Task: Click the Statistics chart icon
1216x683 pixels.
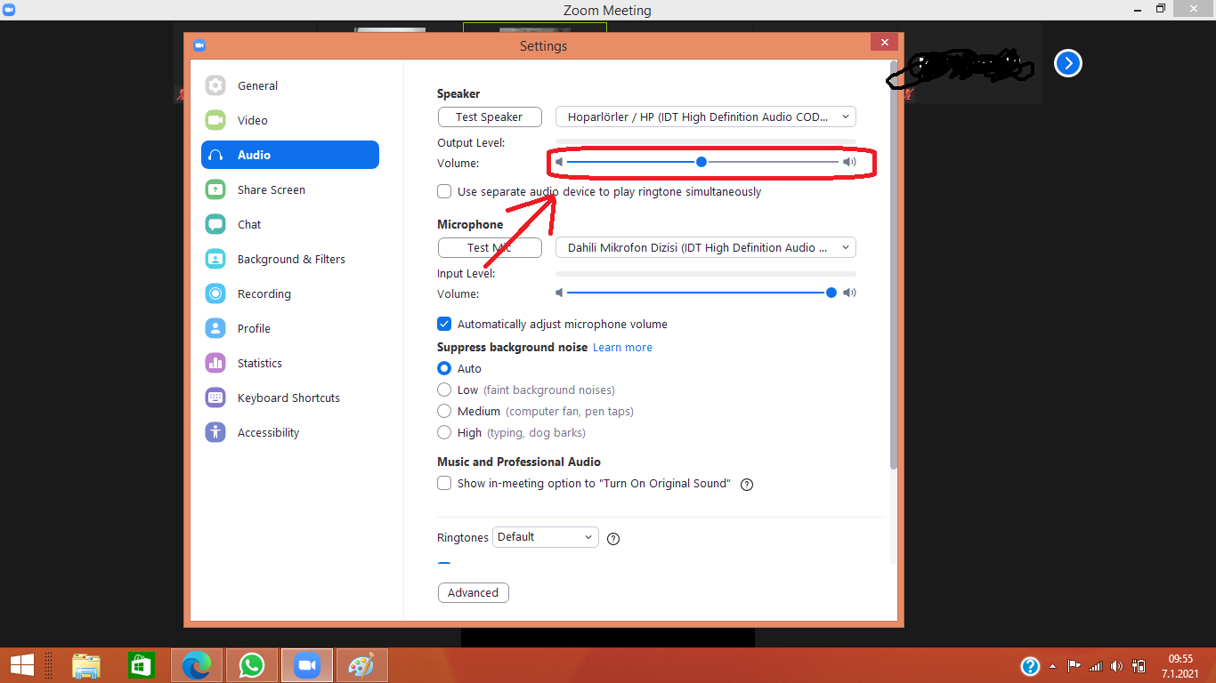Action: click(215, 363)
